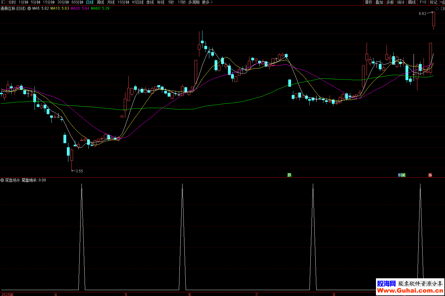Click the 画线 drawing button
This screenshot has height=296, width=445.
(412, 2)
